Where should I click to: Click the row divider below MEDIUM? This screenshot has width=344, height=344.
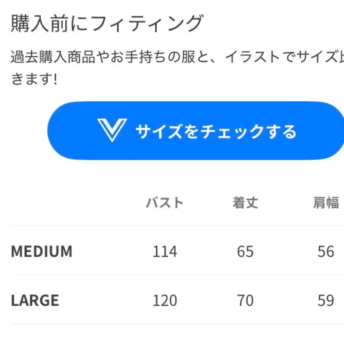172,276
